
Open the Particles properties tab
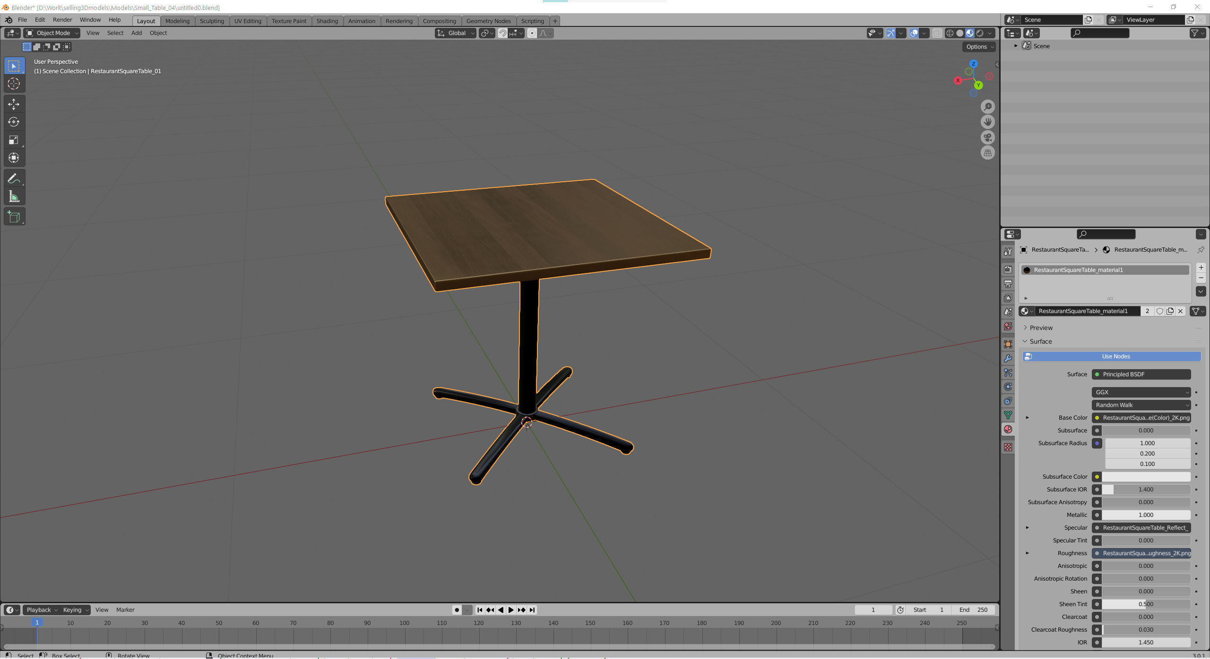(x=1008, y=373)
